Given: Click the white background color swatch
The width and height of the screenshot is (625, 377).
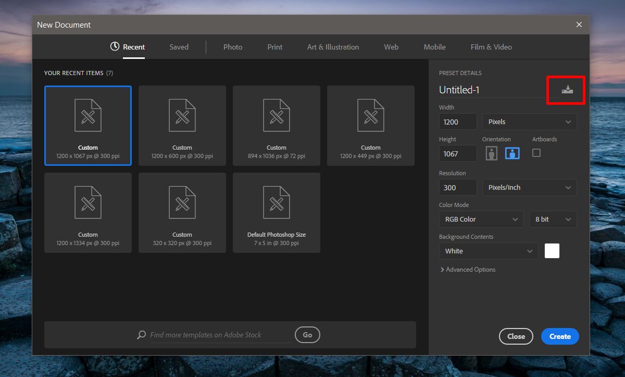Looking at the screenshot, I should click(x=552, y=250).
